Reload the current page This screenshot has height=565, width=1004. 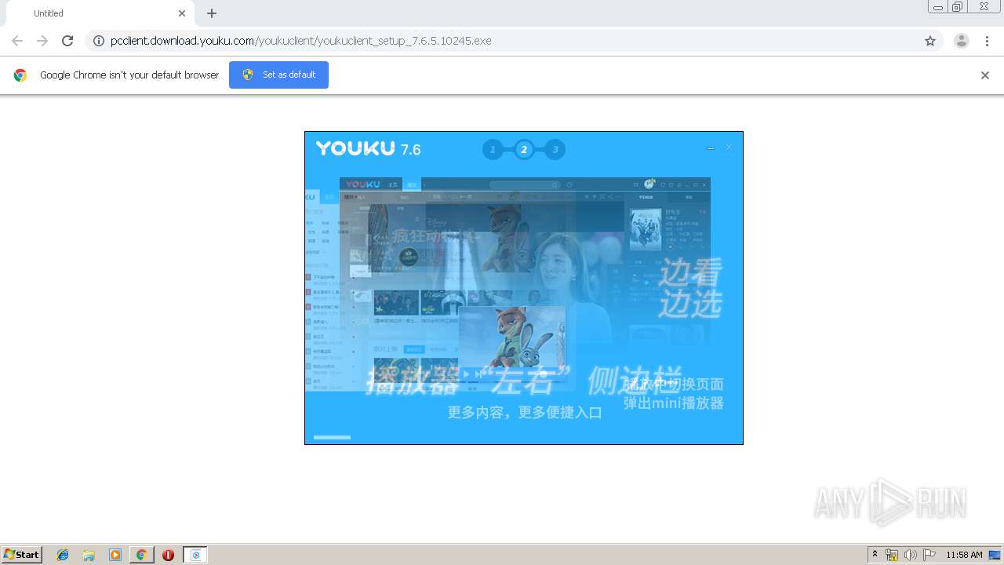pos(67,41)
